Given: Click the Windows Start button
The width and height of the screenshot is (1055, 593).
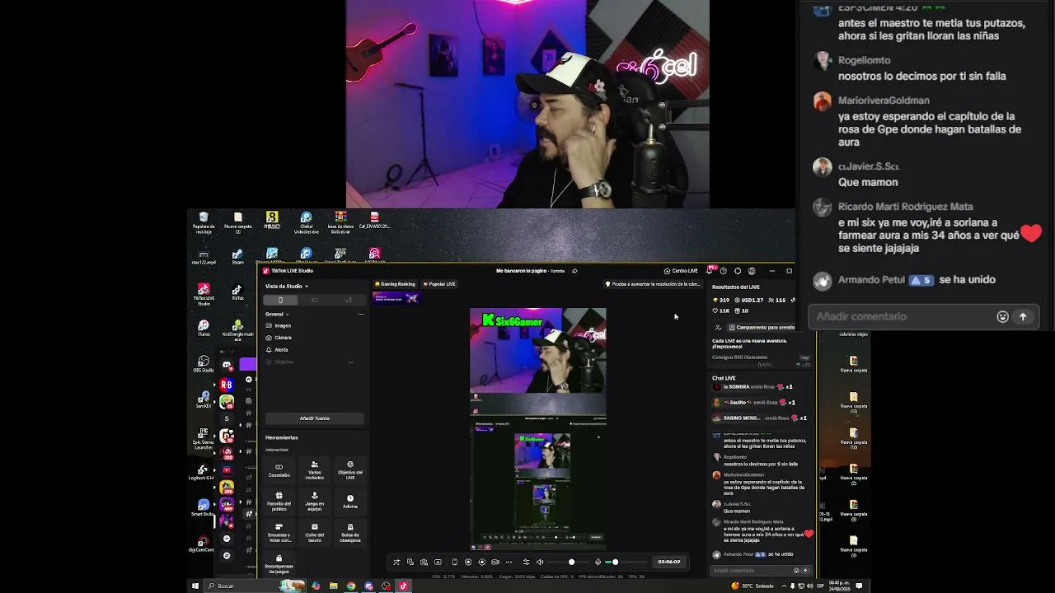Looking at the screenshot, I should [x=195, y=586].
